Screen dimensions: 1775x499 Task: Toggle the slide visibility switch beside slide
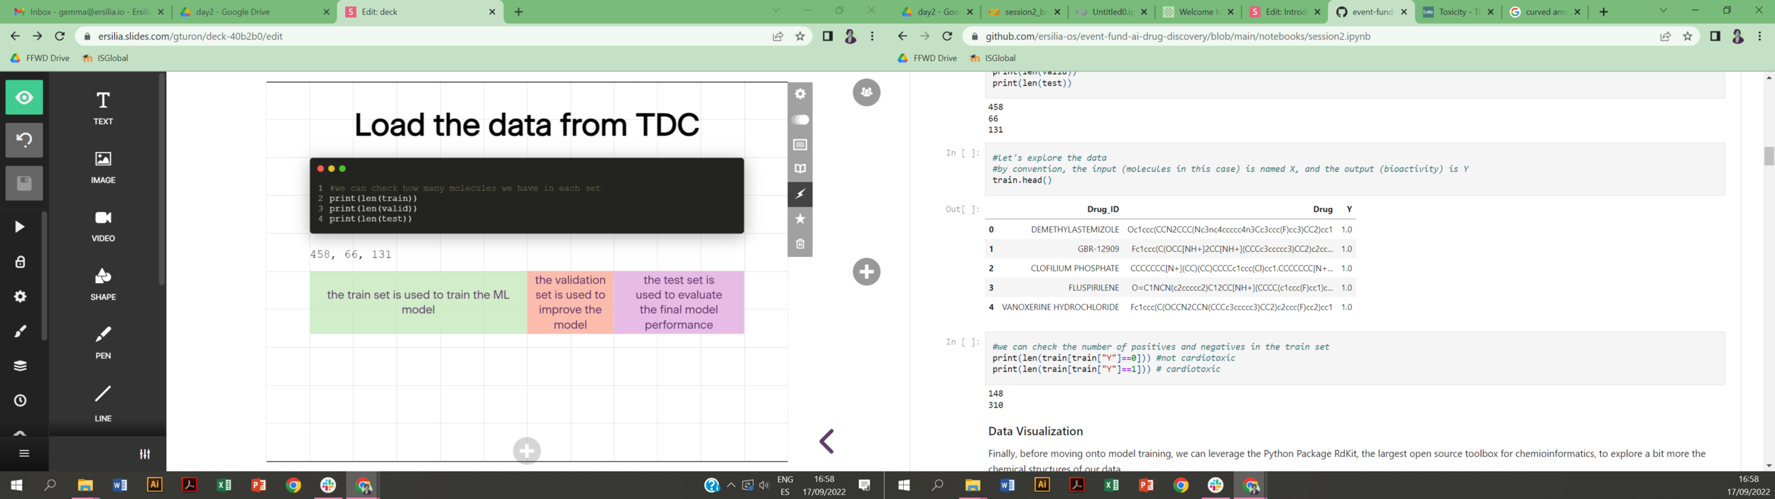tap(800, 119)
